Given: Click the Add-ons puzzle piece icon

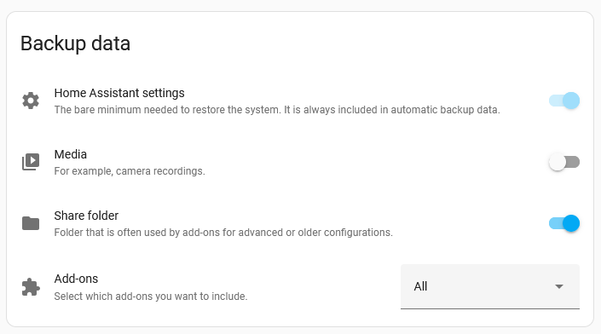Looking at the screenshot, I should coord(31,287).
